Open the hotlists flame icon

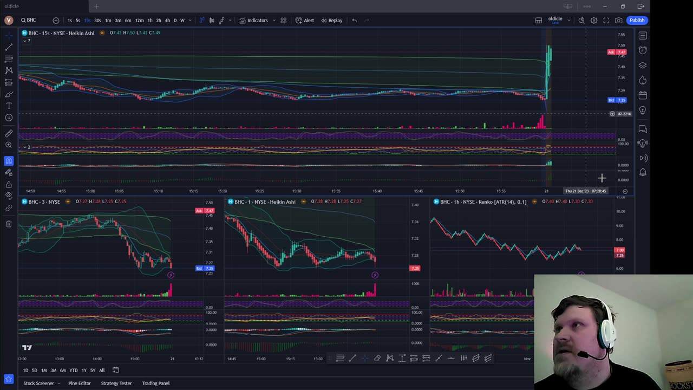click(x=643, y=80)
